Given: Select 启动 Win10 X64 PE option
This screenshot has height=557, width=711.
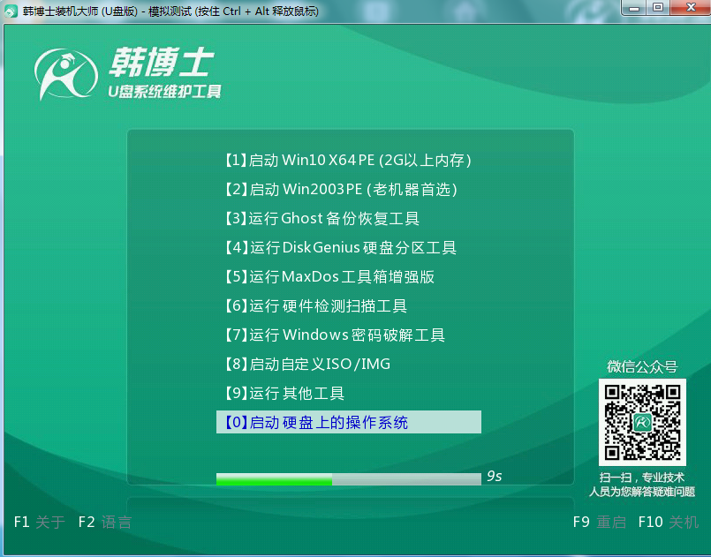Looking at the screenshot, I should [348, 160].
